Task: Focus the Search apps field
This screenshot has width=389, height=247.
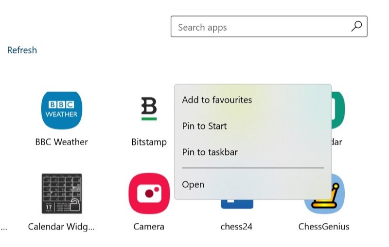Action: pyautogui.click(x=269, y=27)
